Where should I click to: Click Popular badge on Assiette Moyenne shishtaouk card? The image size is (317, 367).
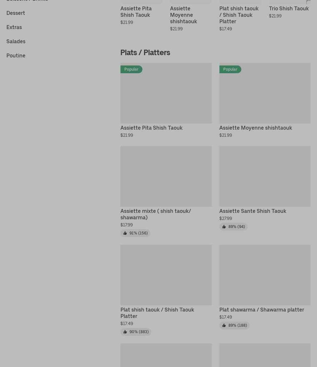230,69
